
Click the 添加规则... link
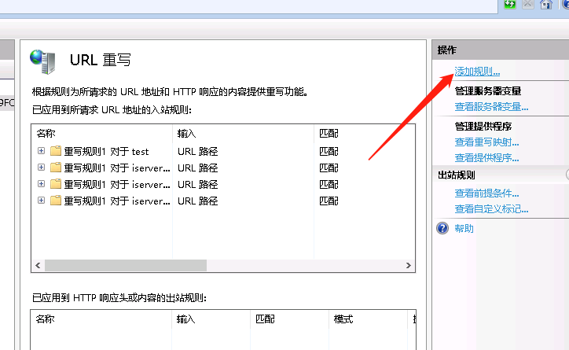pyautogui.click(x=477, y=72)
